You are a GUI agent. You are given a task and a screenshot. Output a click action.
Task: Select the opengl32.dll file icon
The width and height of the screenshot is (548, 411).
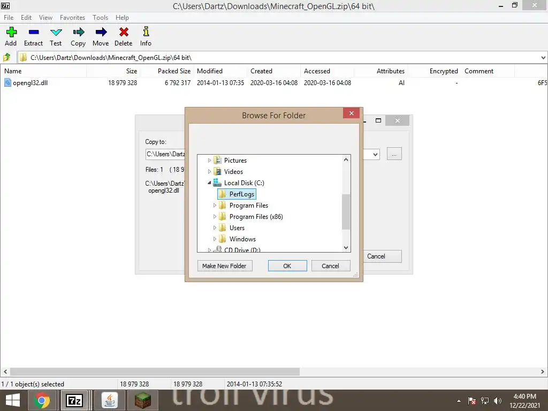[7, 82]
